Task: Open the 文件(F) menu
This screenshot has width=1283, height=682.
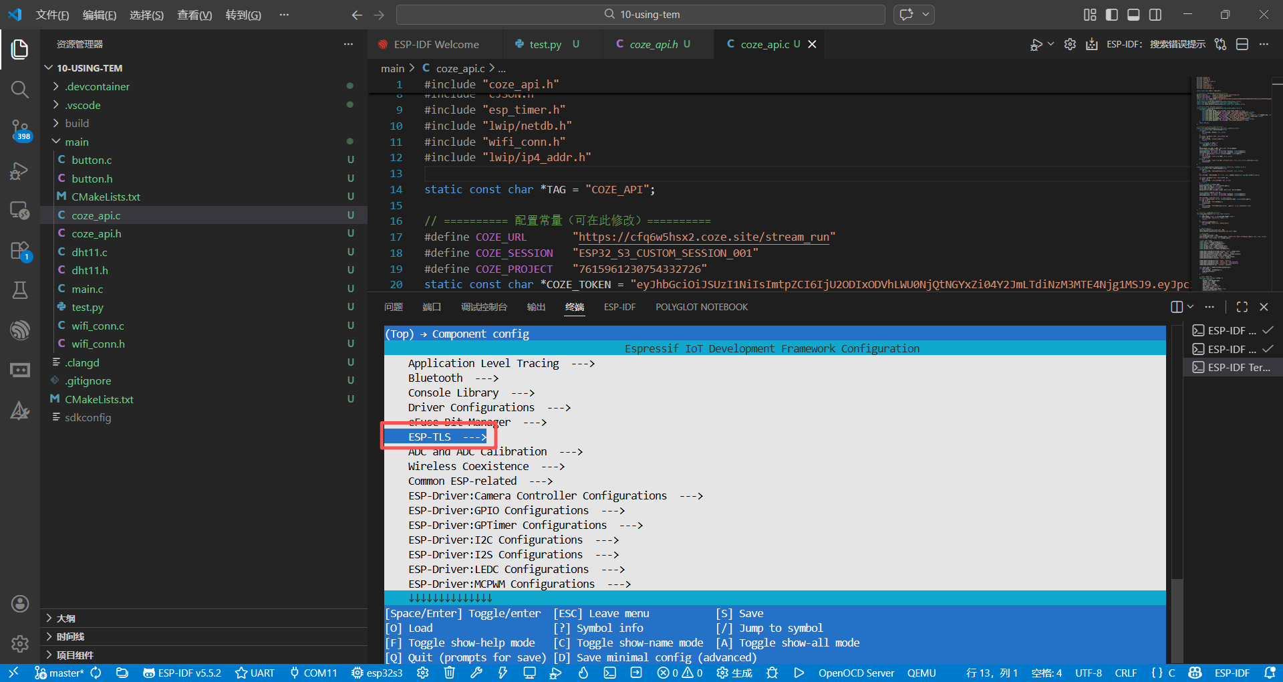Action: 52,15
